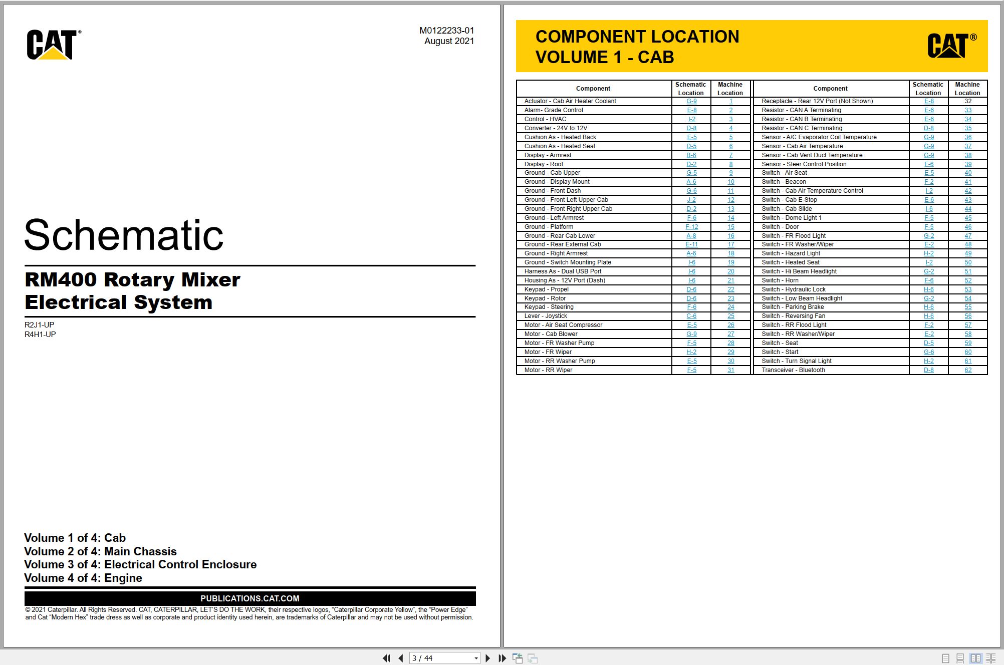Open schematic location F-6 for Sensor - Steer Control Position
Viewport: 1004px width, 665px height.
point(929,164)
